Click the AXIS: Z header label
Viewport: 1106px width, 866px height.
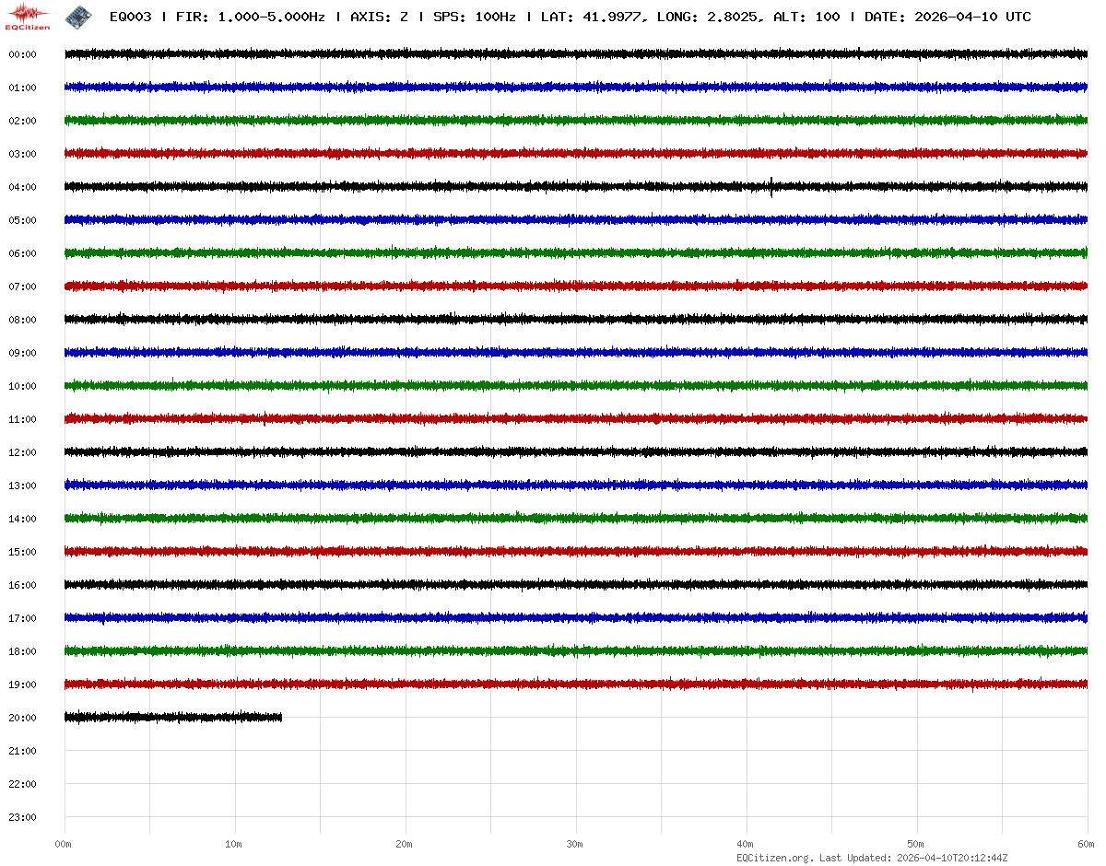pyautogui.click(x=379, y=18)
